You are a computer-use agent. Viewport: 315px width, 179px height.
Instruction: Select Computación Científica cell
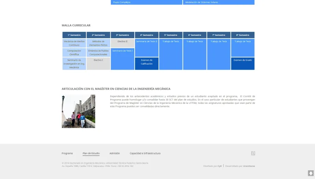click(x=74, y=53)
